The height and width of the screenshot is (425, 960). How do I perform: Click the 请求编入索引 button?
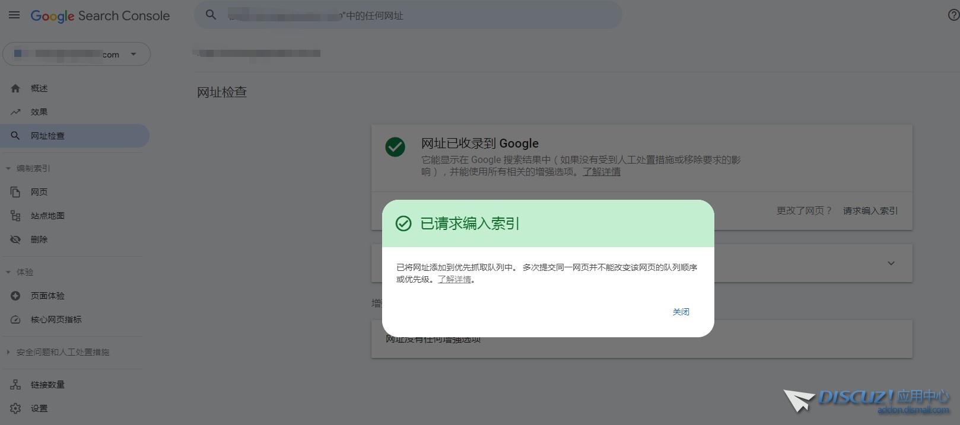pyautogui.click(x=870, y=211)
